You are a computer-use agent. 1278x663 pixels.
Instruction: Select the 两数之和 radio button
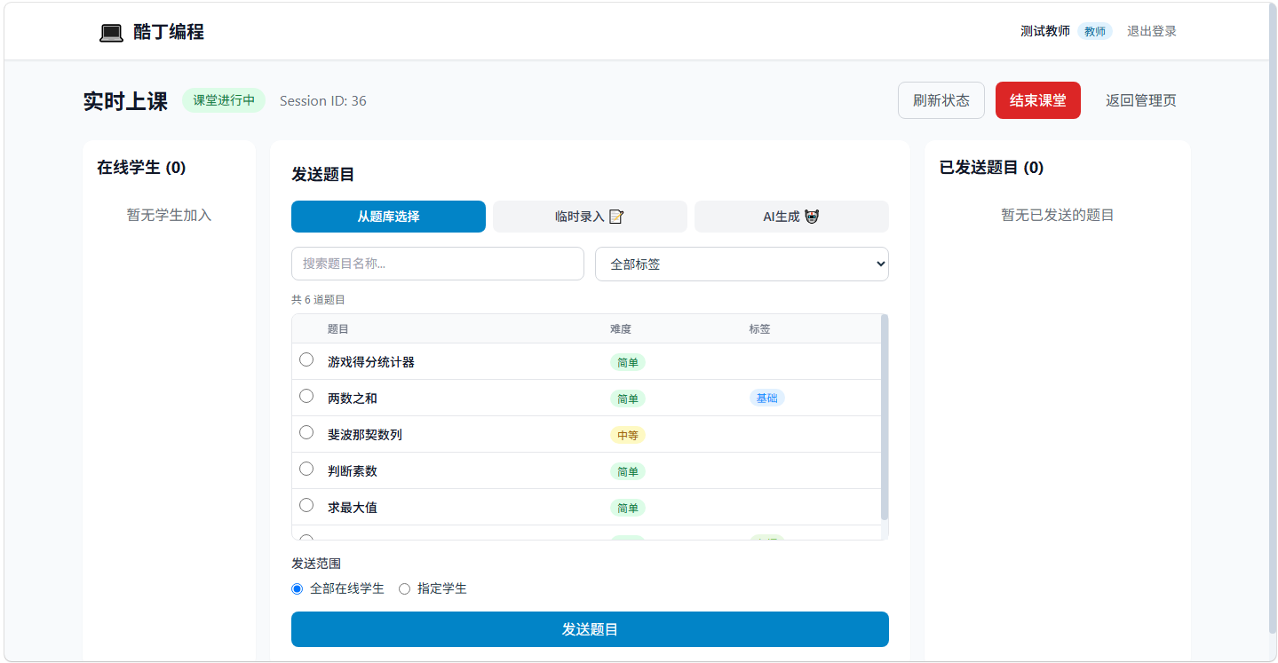pos(306,396)
